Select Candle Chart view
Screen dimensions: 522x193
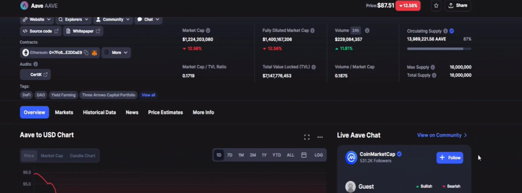click(82, 156)
